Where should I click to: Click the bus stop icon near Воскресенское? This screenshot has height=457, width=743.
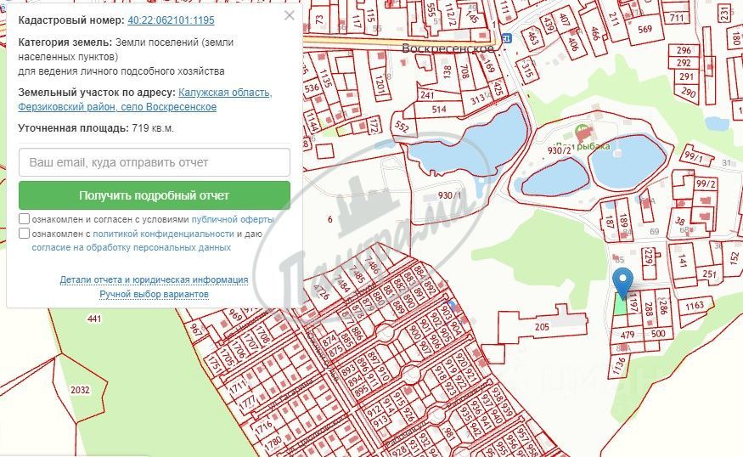(x=507, y=37)
